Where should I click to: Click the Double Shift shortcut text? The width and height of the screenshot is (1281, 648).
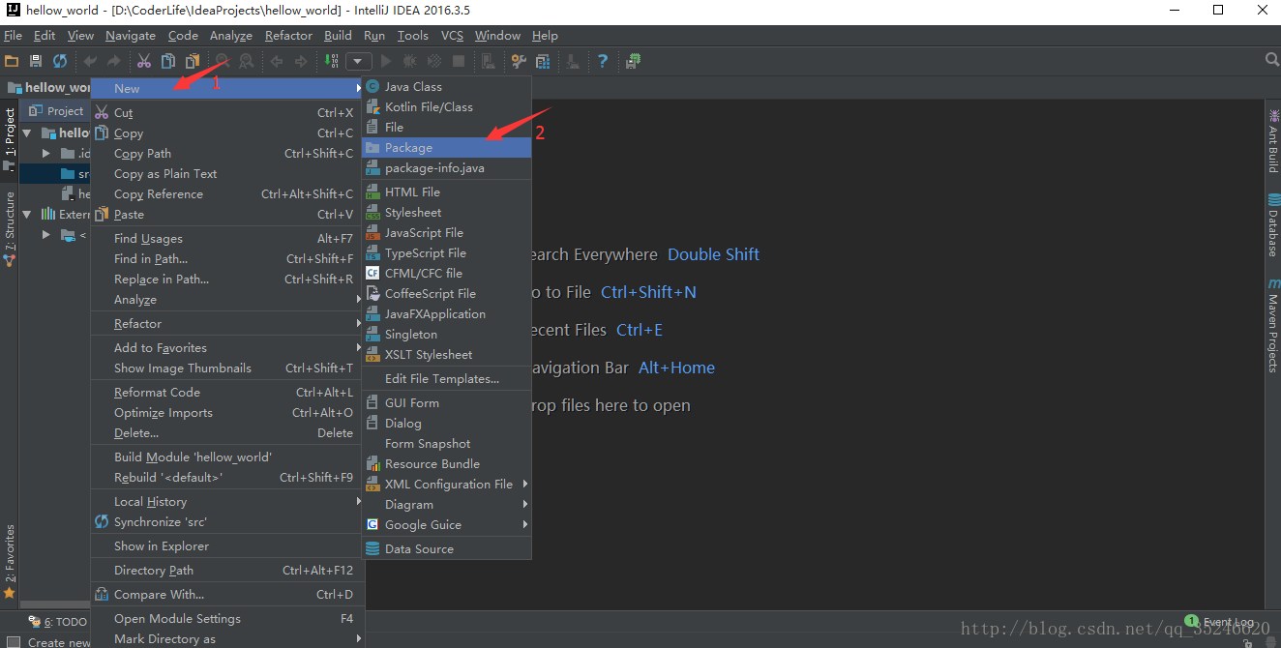[714, 254]
